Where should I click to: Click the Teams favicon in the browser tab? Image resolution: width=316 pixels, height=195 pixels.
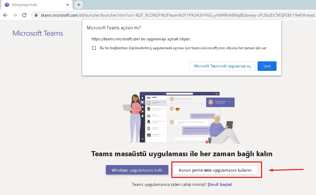[7, 5]
